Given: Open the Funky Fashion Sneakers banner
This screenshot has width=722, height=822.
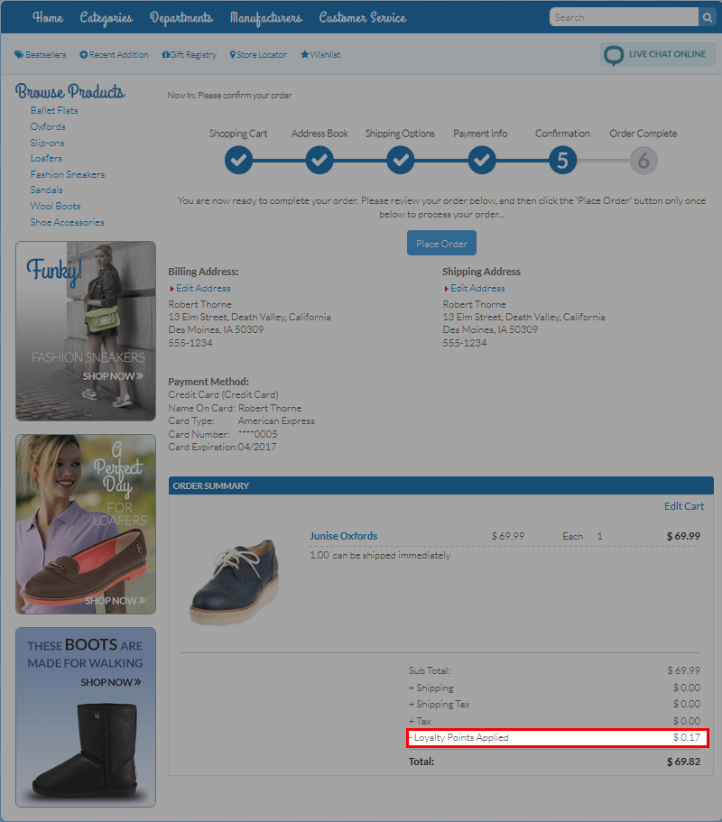Looking at the screenshot, I should pos(86,331).
